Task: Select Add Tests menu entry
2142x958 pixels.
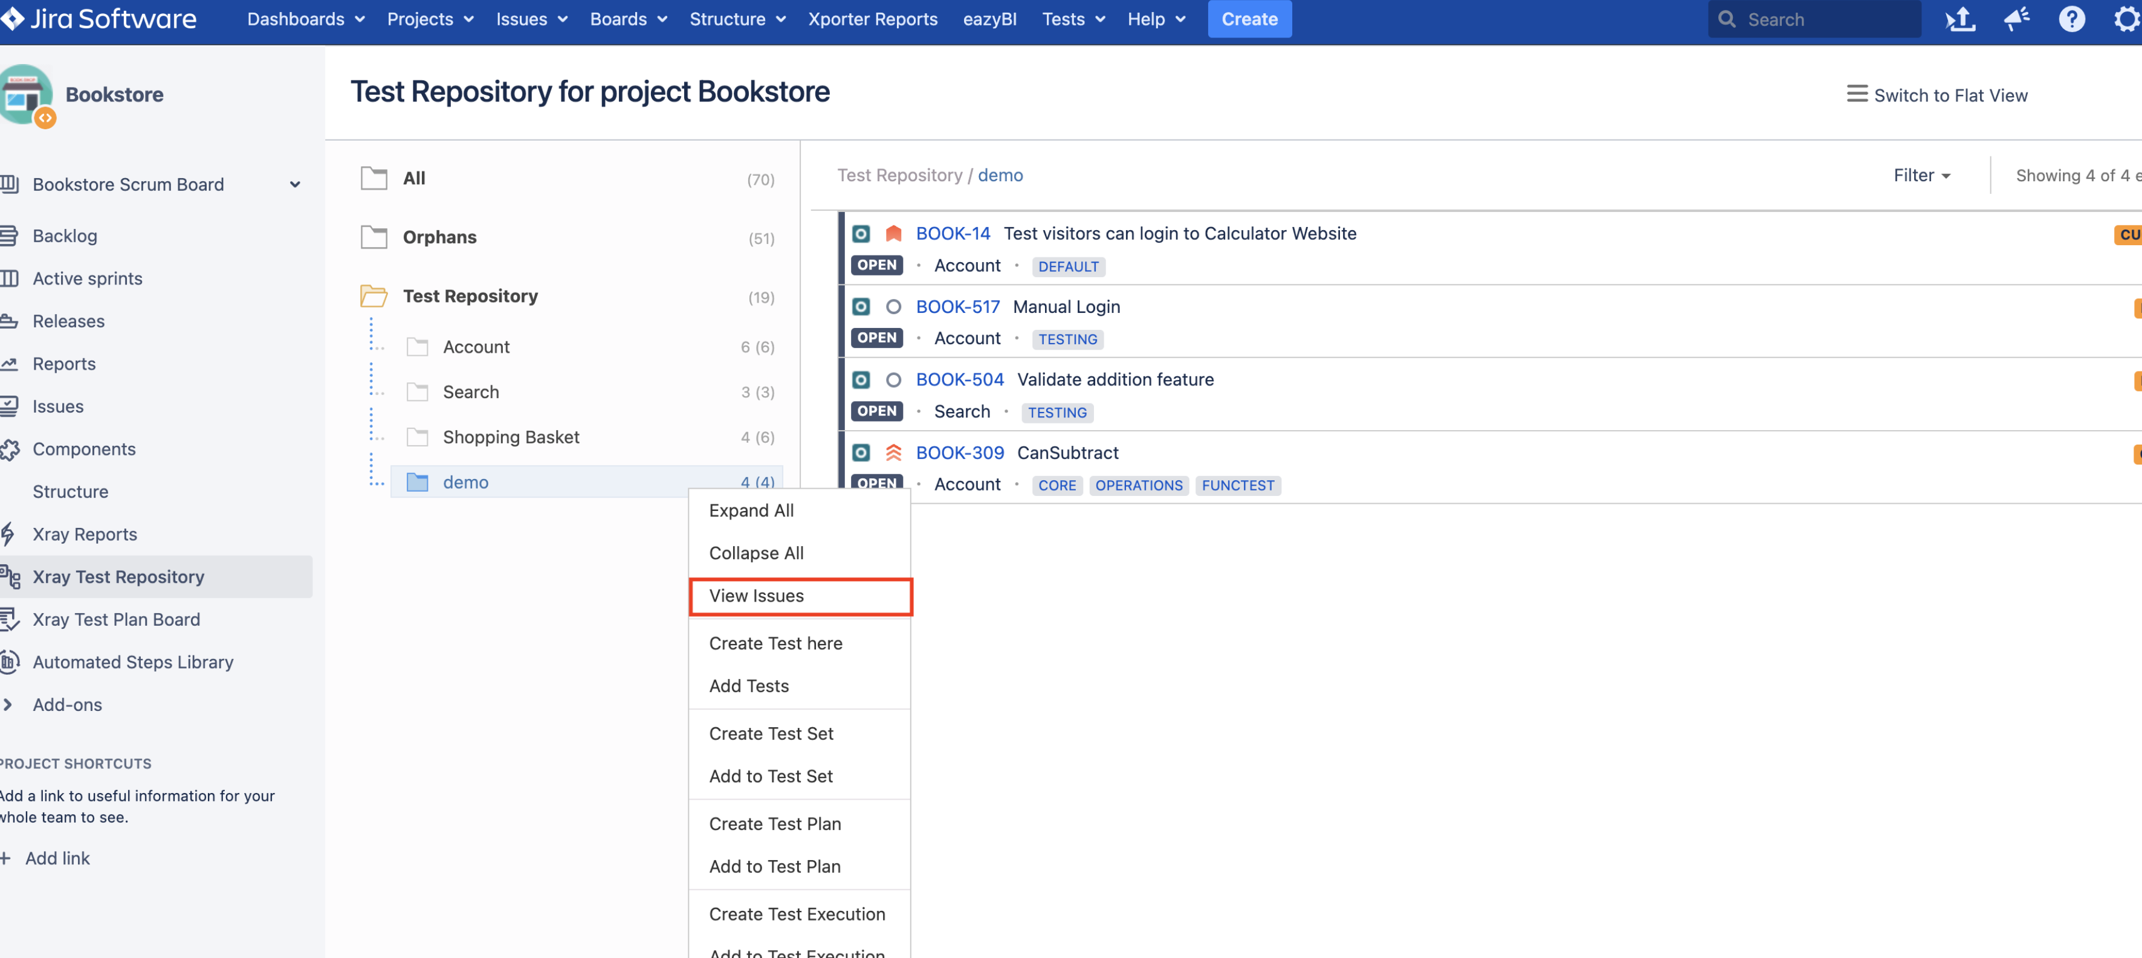Action: click(x=799, y=686)
